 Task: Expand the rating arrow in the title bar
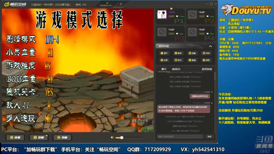[x=121, y=4]
